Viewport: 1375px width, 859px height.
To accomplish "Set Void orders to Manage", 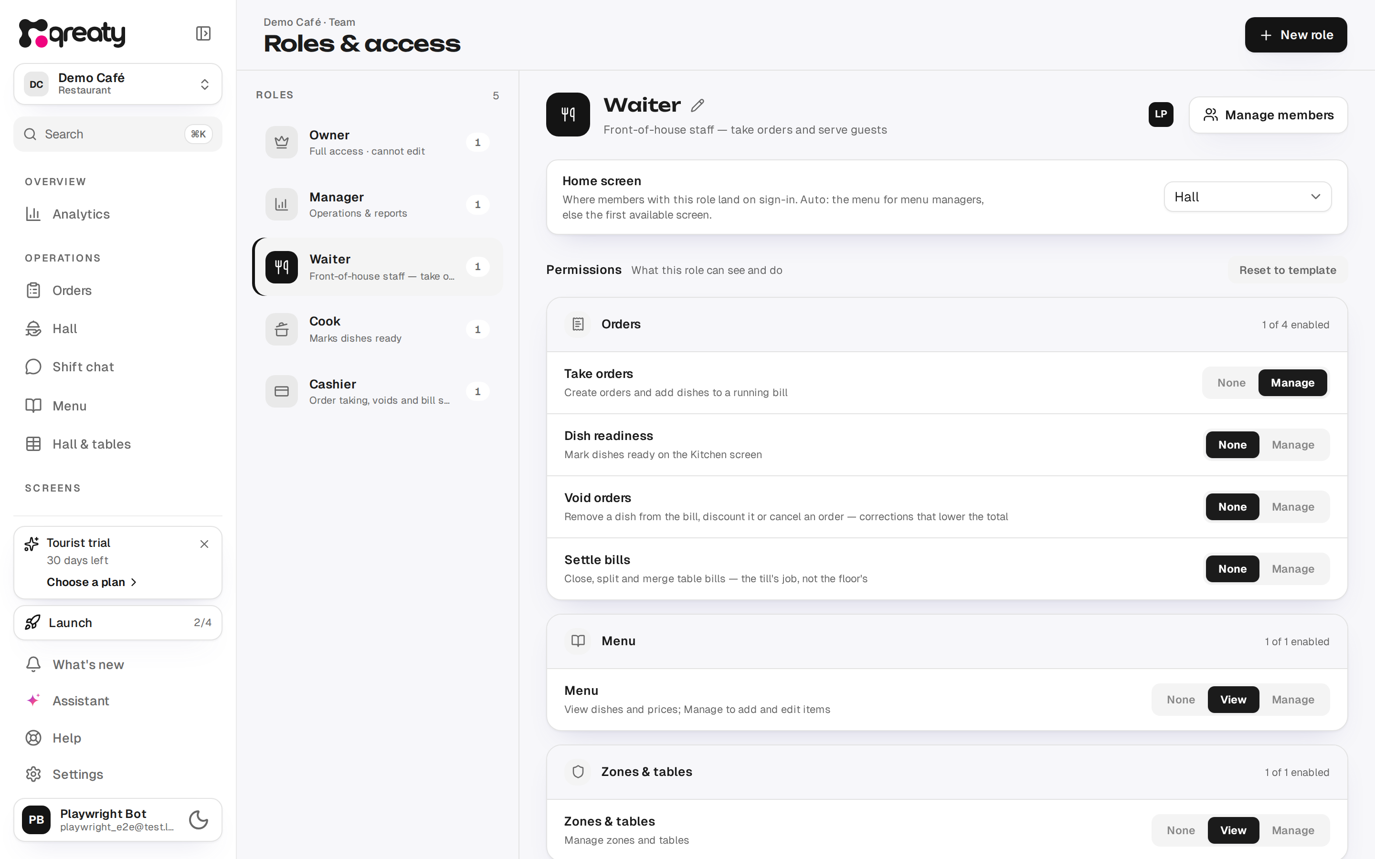I will pyautogui.click(x=1292, y=507).
